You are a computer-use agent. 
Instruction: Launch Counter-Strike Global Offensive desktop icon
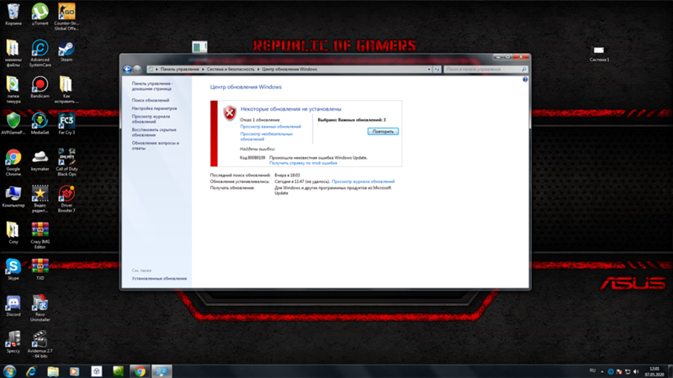click(66, 17)
